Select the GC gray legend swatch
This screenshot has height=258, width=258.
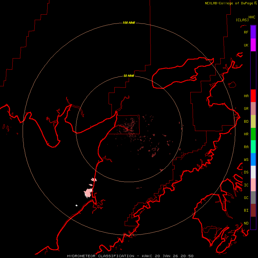coord(253,198)
